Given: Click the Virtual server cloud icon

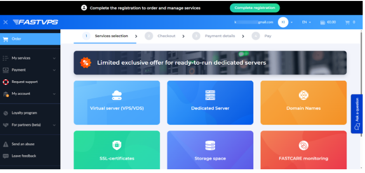Looking at the screenshot, I should pos(117,95).
